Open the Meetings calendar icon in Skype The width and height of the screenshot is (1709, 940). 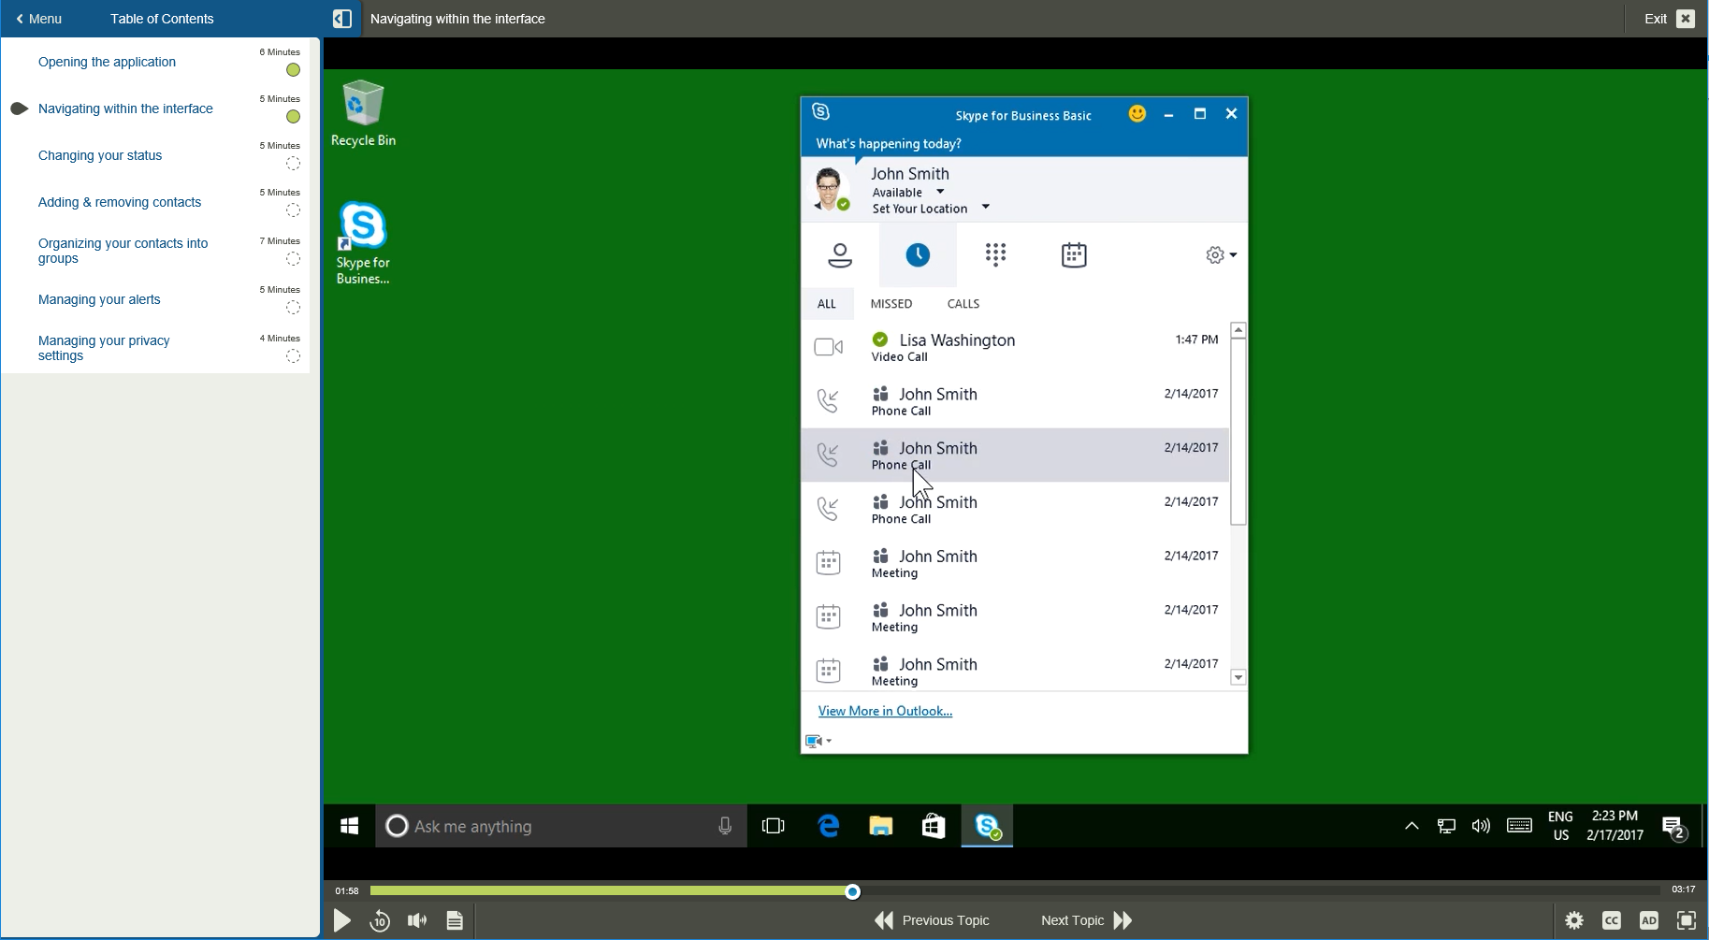(x=1073, y=254)
